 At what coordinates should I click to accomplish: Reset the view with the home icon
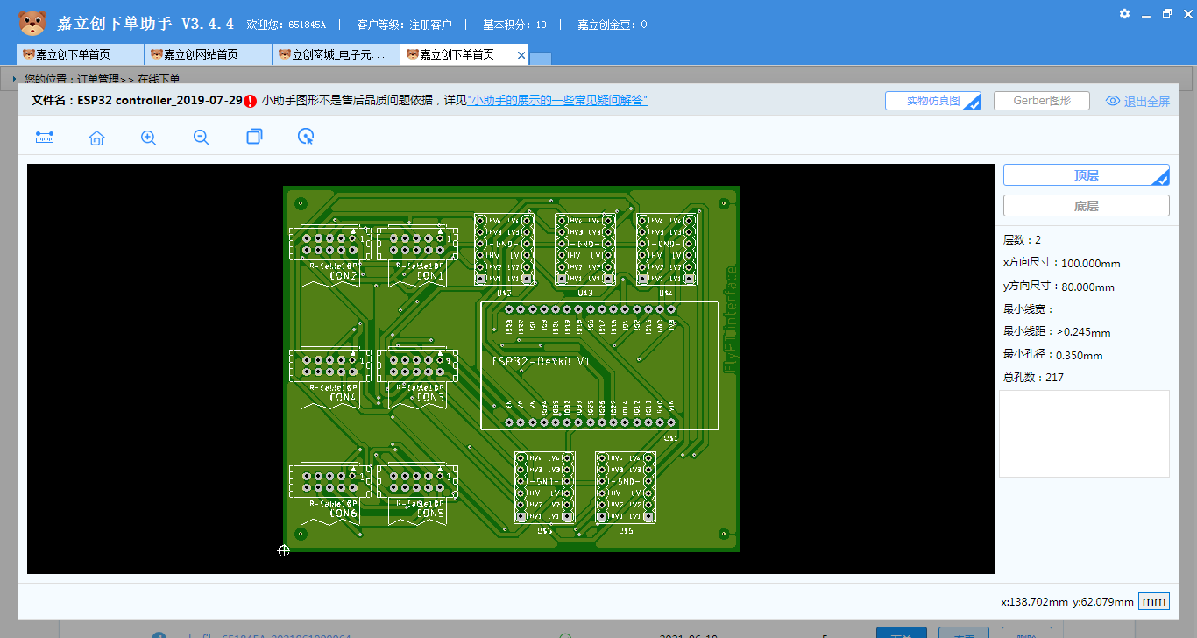point(96,138)
